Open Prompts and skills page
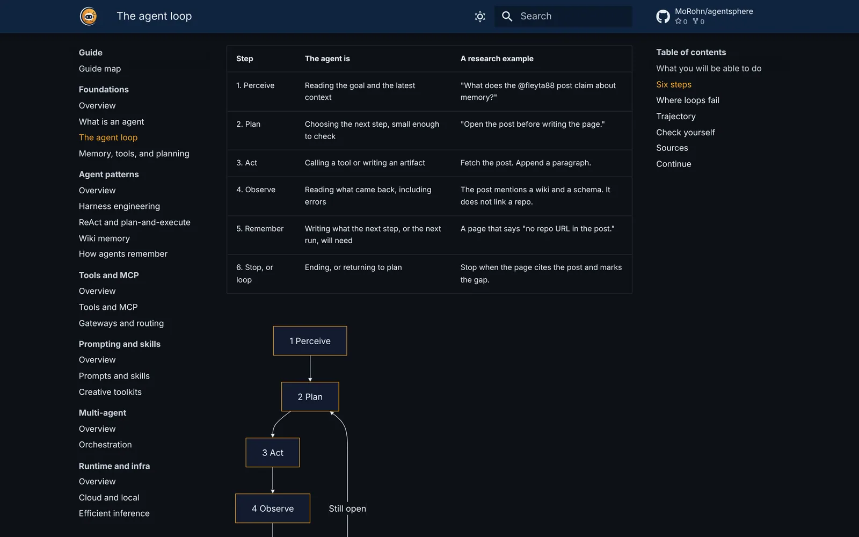 pos(114,376)
